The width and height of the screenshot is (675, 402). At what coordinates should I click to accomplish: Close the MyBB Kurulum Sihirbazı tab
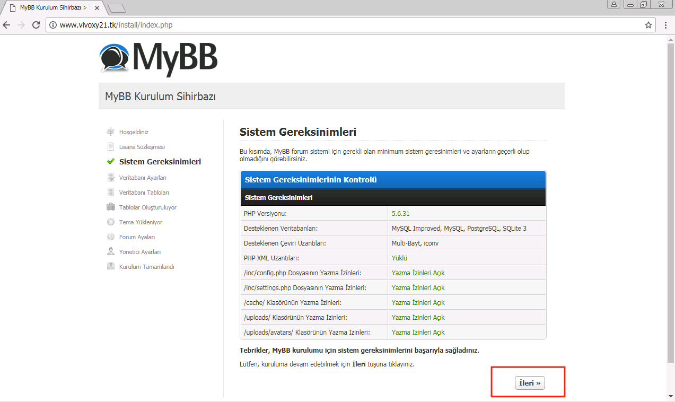(98, 8)
